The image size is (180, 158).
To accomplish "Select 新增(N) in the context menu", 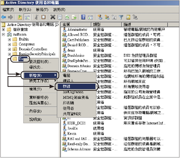I will coord(41,75).
